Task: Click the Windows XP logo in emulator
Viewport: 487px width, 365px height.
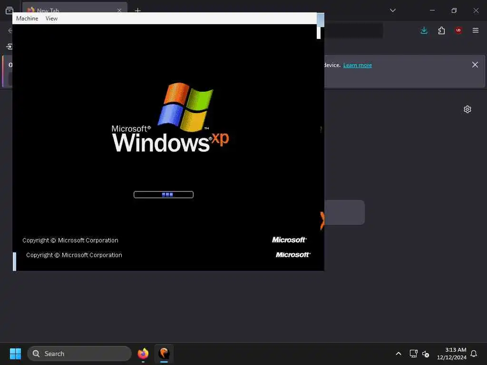Action: [x=170, y=117]
